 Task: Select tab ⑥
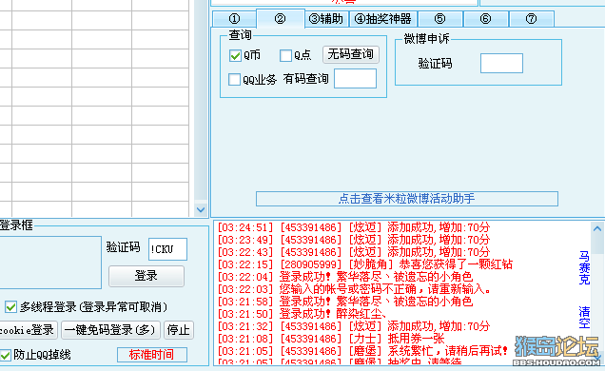485,19
